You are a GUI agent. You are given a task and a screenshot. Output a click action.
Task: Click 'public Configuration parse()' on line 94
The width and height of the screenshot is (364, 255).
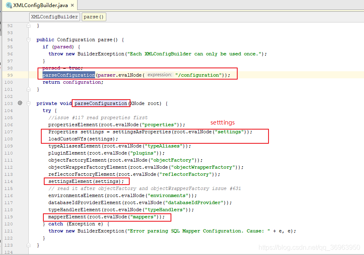[77, 40]
